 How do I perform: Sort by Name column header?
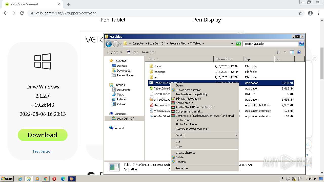tap(179, 59)
